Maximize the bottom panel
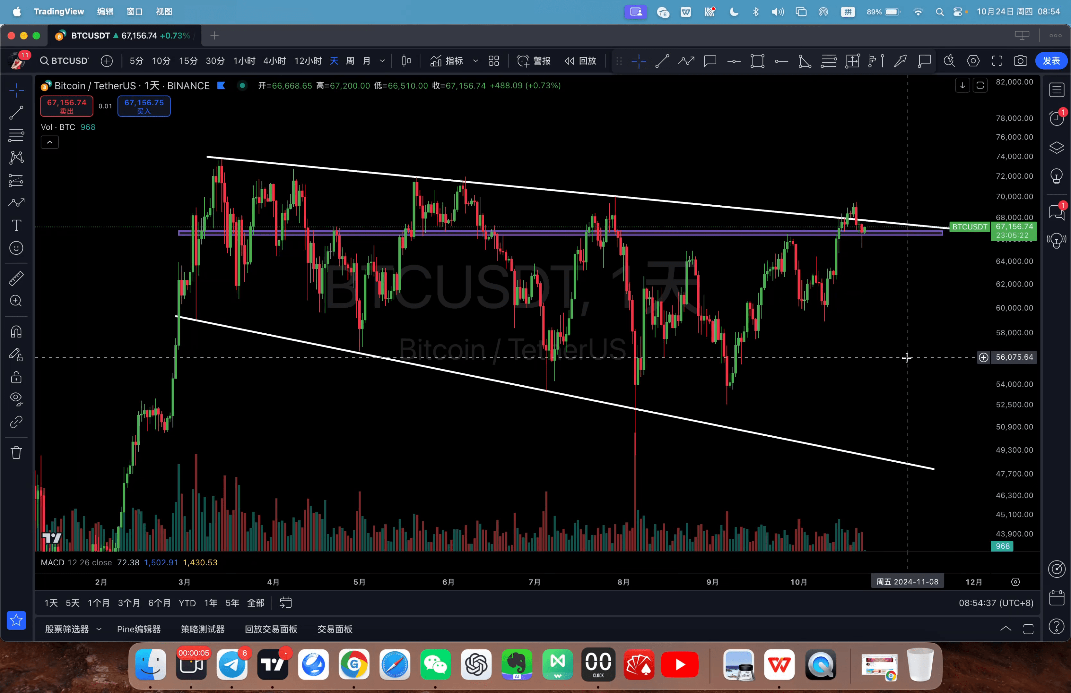 click(x=1028, y=629)
